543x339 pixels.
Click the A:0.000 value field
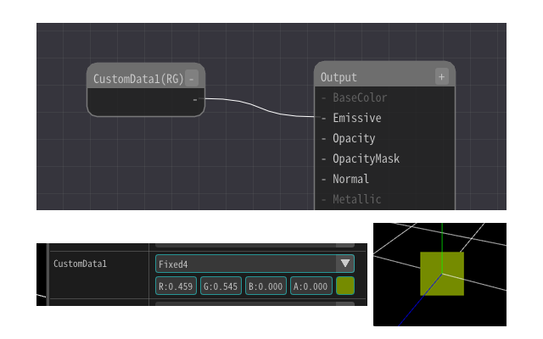click(x=311, y=286)
